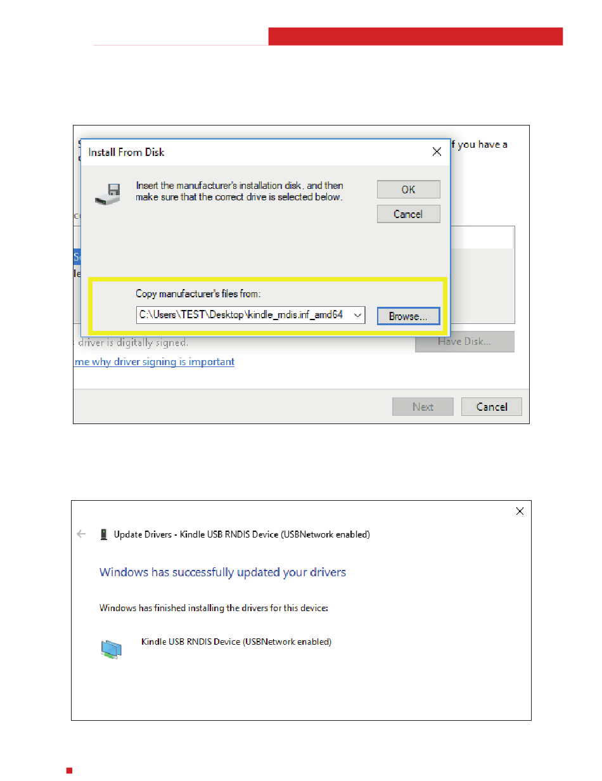Image resolution: width=602 pixels, height=781 pixels.
Task: Close the Install From Disk dialog
Action: 437,152
